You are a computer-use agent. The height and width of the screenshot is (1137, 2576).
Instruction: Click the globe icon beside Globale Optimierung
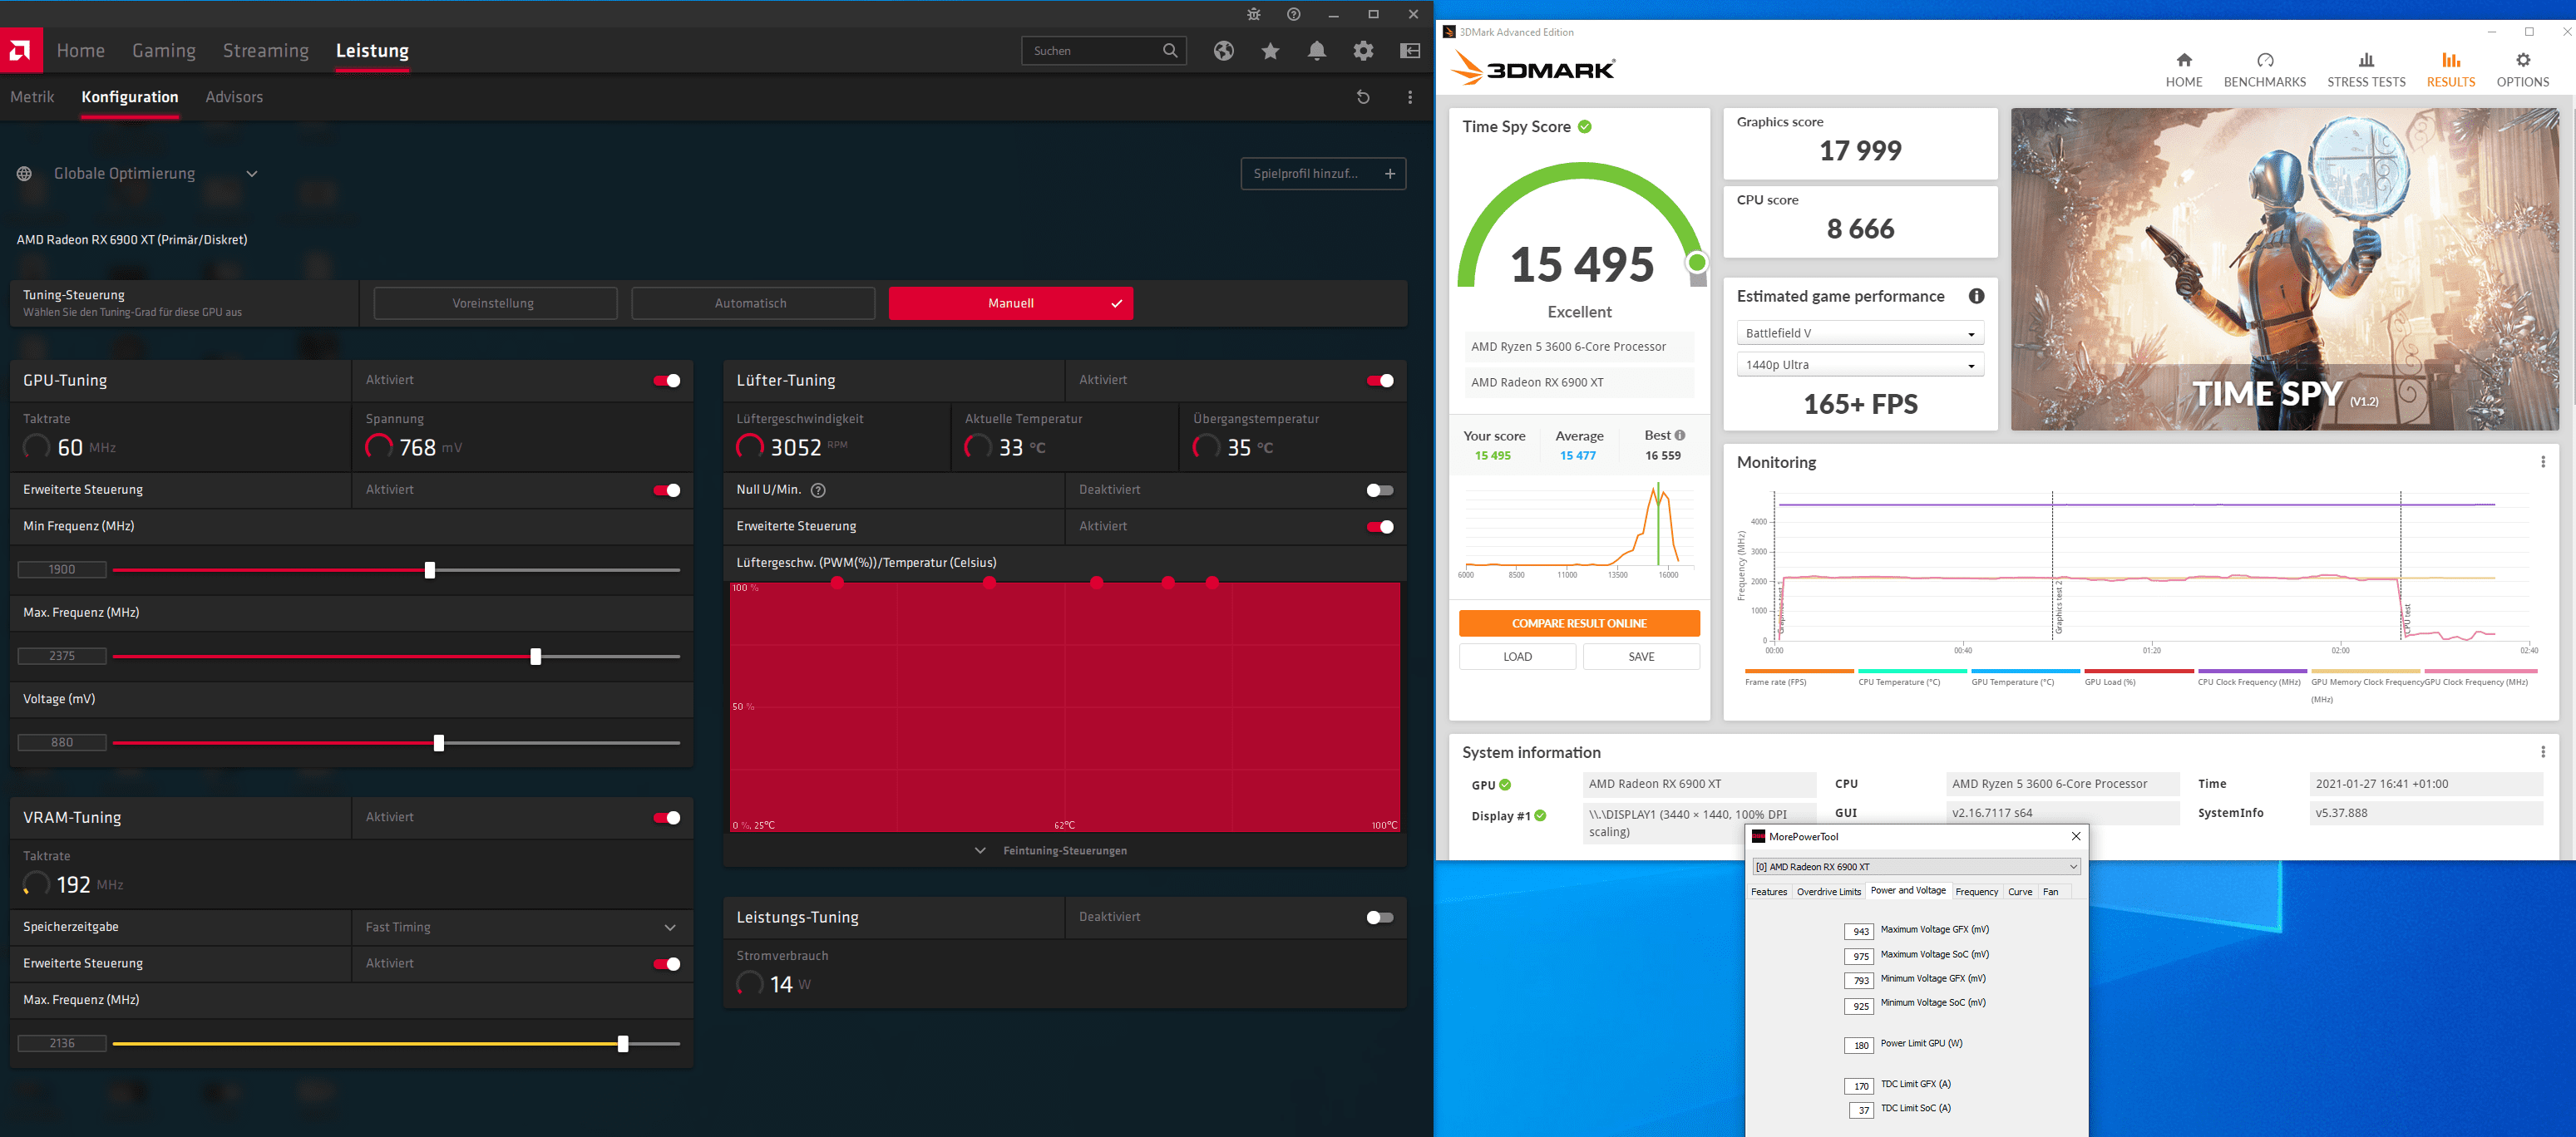click(x=24, y=174)
